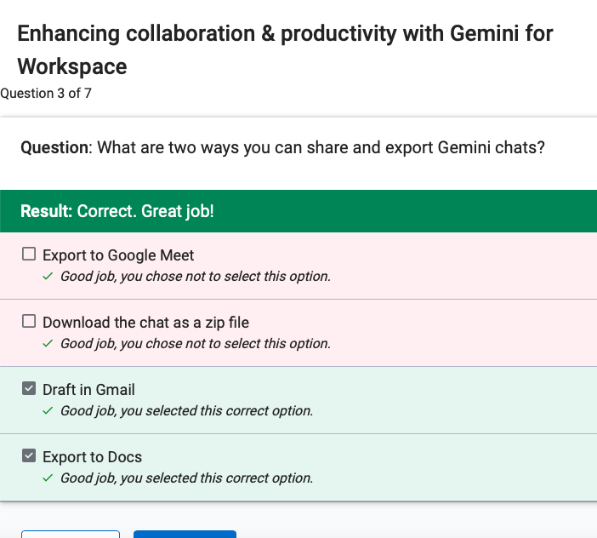The width and height of the screenshot is (597, 538).
Task: Click the "Result: Correct. Great job!" banner
Action: 298,211
